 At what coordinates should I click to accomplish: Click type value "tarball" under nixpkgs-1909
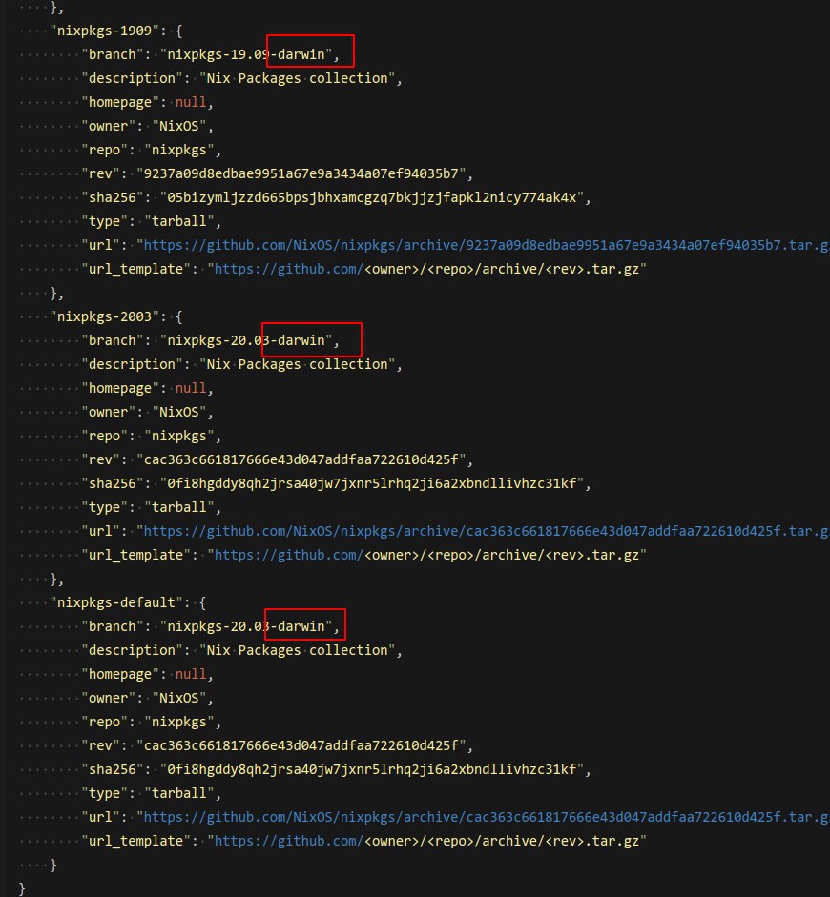tap(179, 221)
